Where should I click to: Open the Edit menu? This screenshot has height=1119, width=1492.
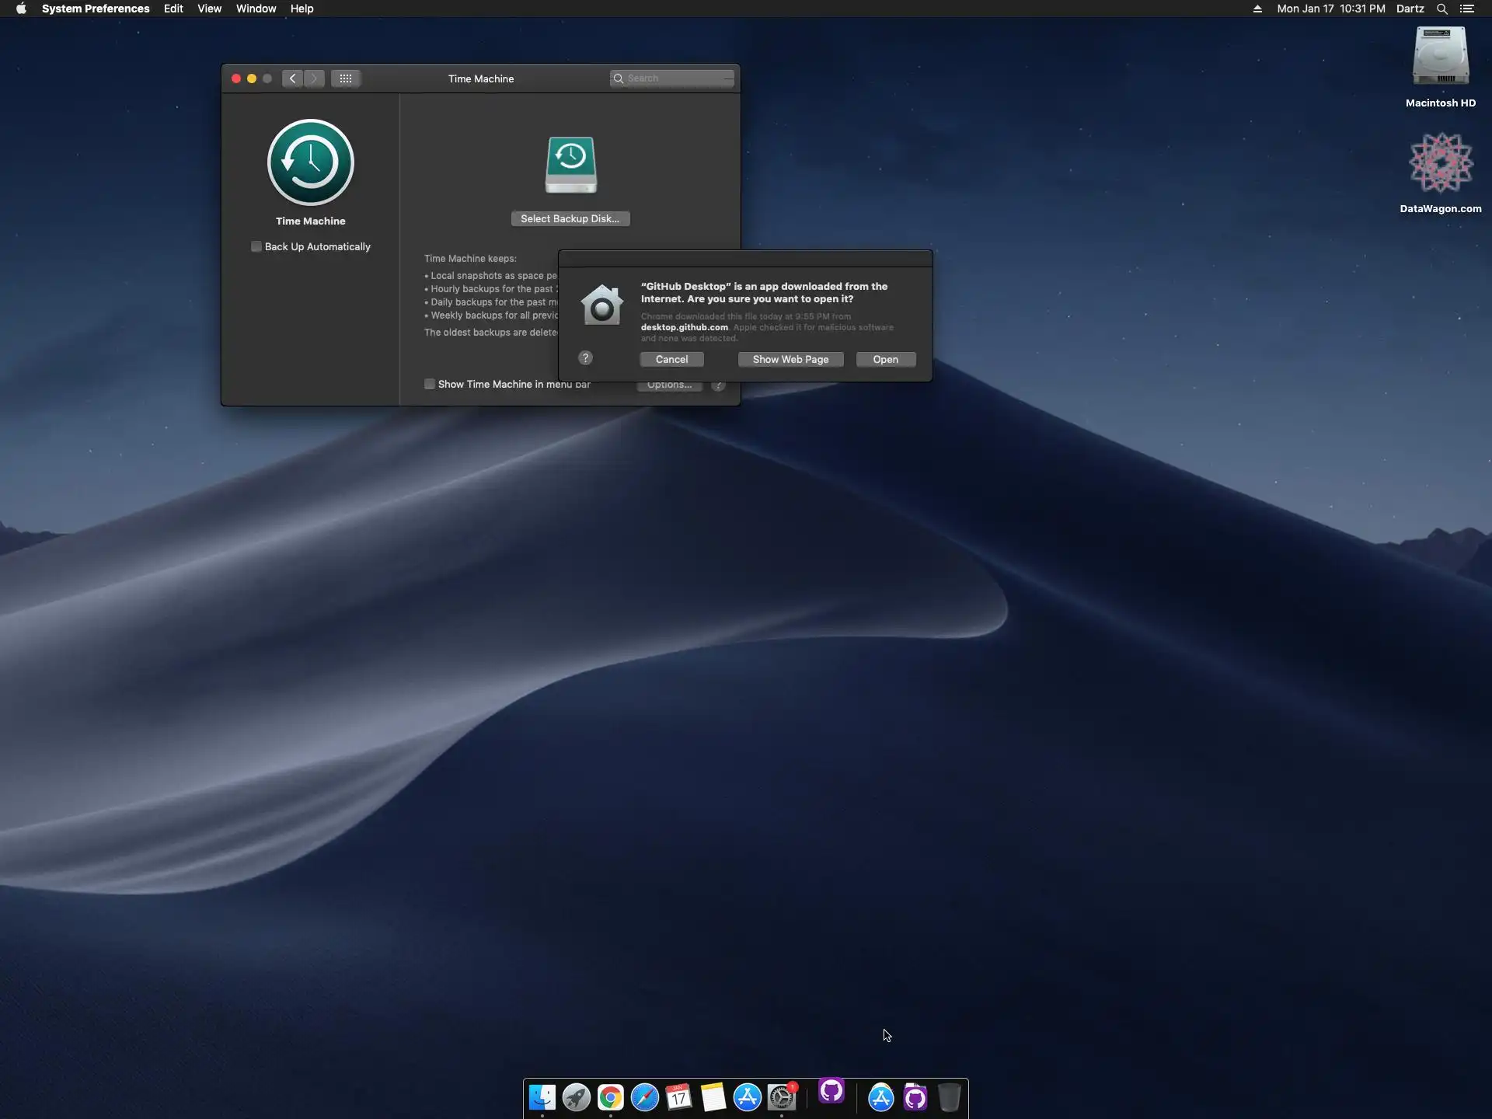(x=173, y=9)
